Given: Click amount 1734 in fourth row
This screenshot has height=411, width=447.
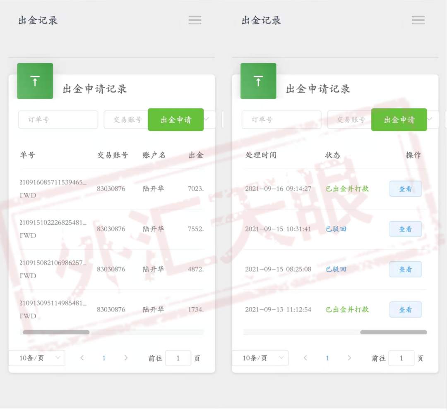Looking at the screenshot, I should click(x=195, y=310).
